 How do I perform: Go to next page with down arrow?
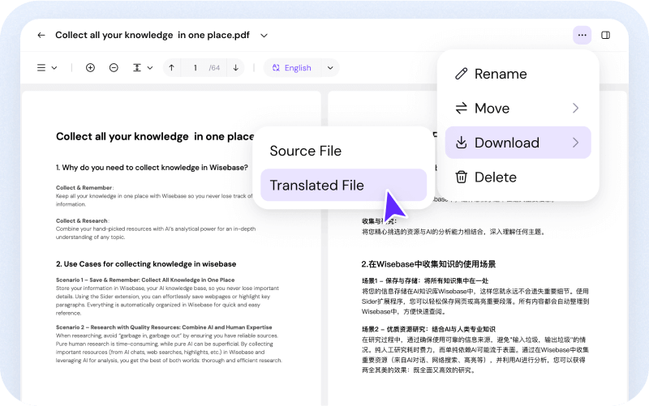tap(236, 68)
